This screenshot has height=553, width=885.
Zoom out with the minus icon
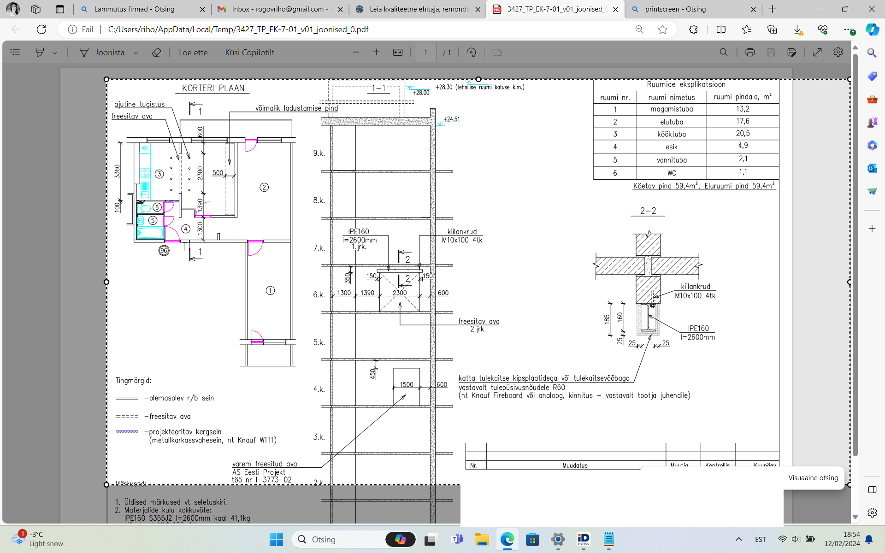tap(355, 53)
